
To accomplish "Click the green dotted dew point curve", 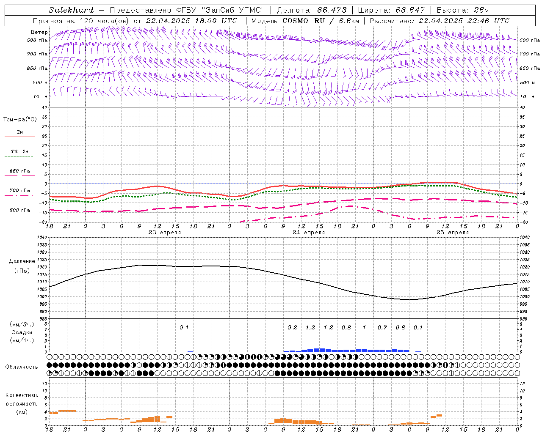I will [x=284, y=191].
